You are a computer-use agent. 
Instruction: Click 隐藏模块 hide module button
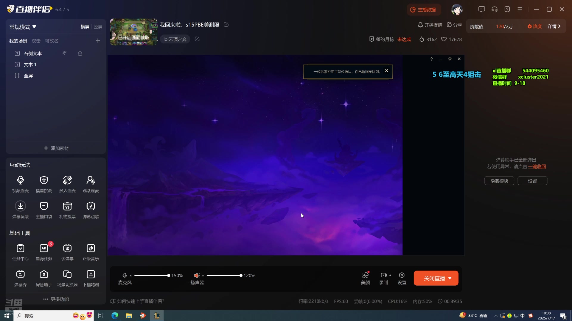pyautogui.click(x=499, y=181)
